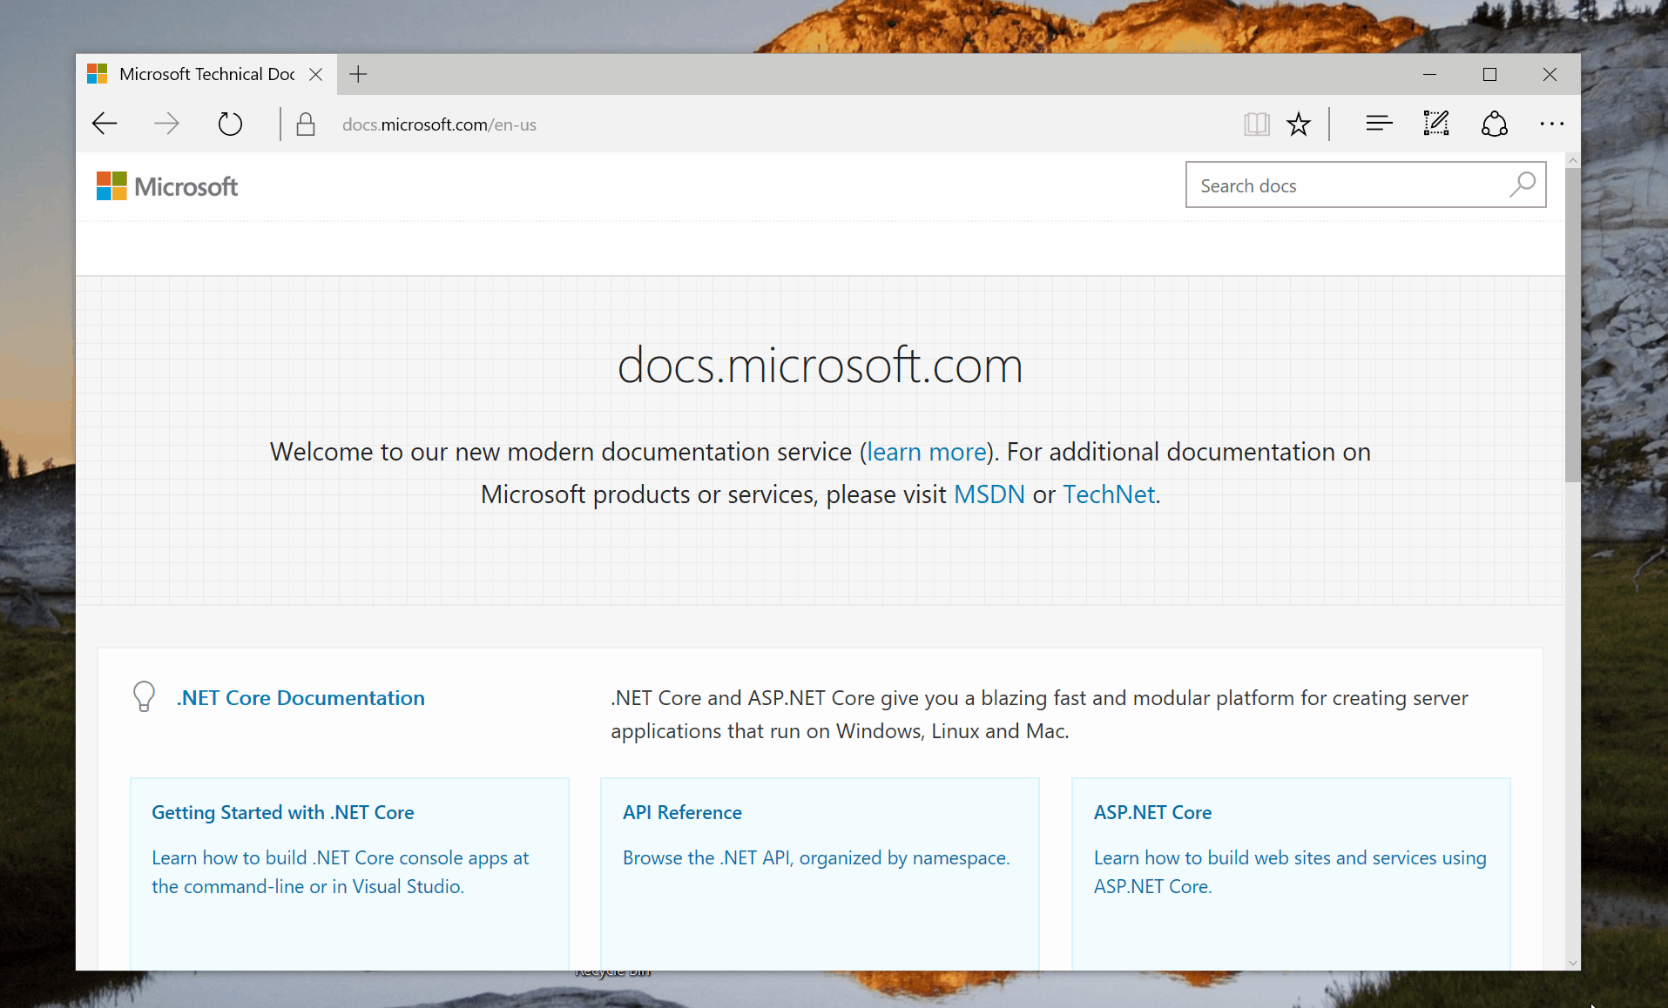Click the forward navigation arrow
The image size is (1668, 1008).
click(166, 124)
